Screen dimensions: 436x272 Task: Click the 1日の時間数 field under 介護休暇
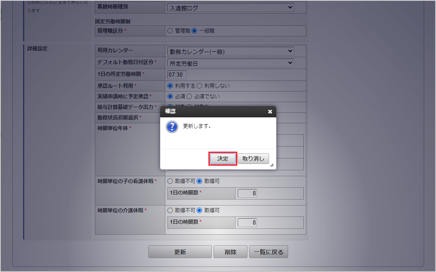[247, 222]
